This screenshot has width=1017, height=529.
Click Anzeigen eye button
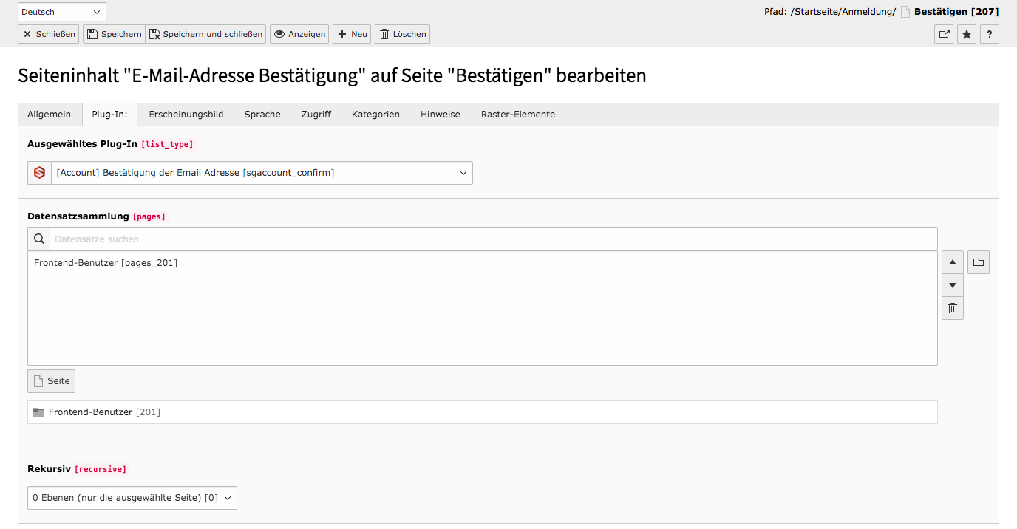point(299,34)
